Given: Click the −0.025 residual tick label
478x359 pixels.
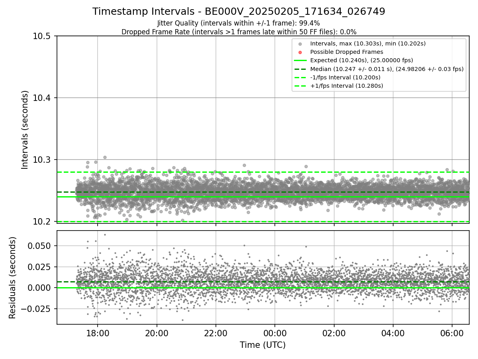Looking at the screenshot, I should [36, 308].
